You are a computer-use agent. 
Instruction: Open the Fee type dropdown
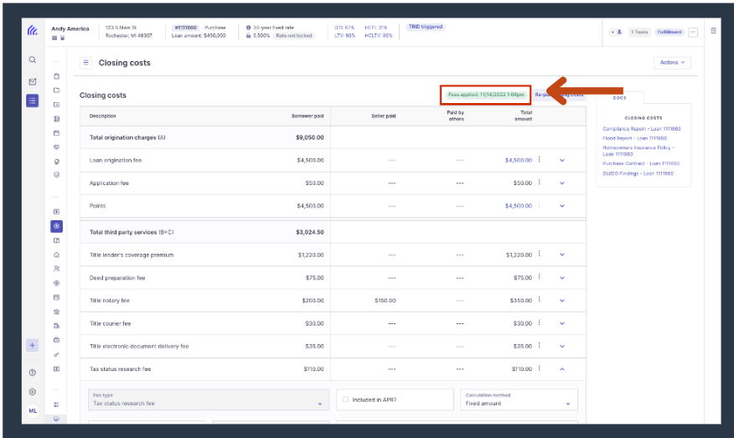[x=209, y=399]
